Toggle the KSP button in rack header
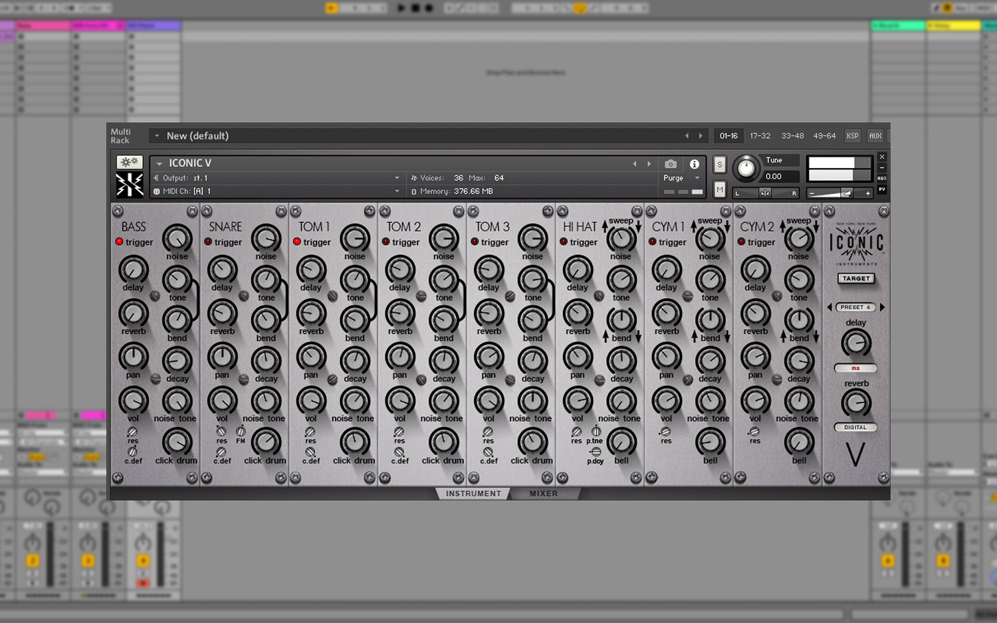The height and width of the screenshot is (623, 997). [x=853, y=135]
